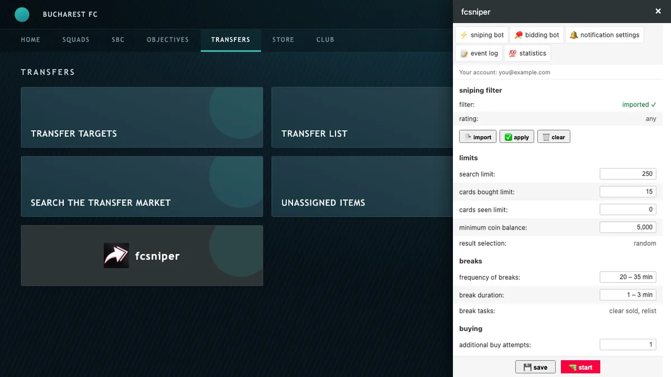Screen dimensions: 671x377
Task: Start the sniping bot
Action: click(580, 367)
